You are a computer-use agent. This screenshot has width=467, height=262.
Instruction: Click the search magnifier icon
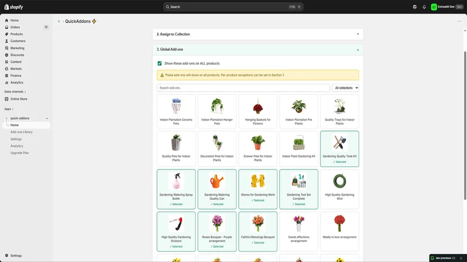[168, 7]
